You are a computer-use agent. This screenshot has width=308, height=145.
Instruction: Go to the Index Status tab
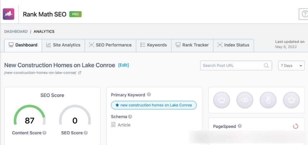(x=233, y=45)
